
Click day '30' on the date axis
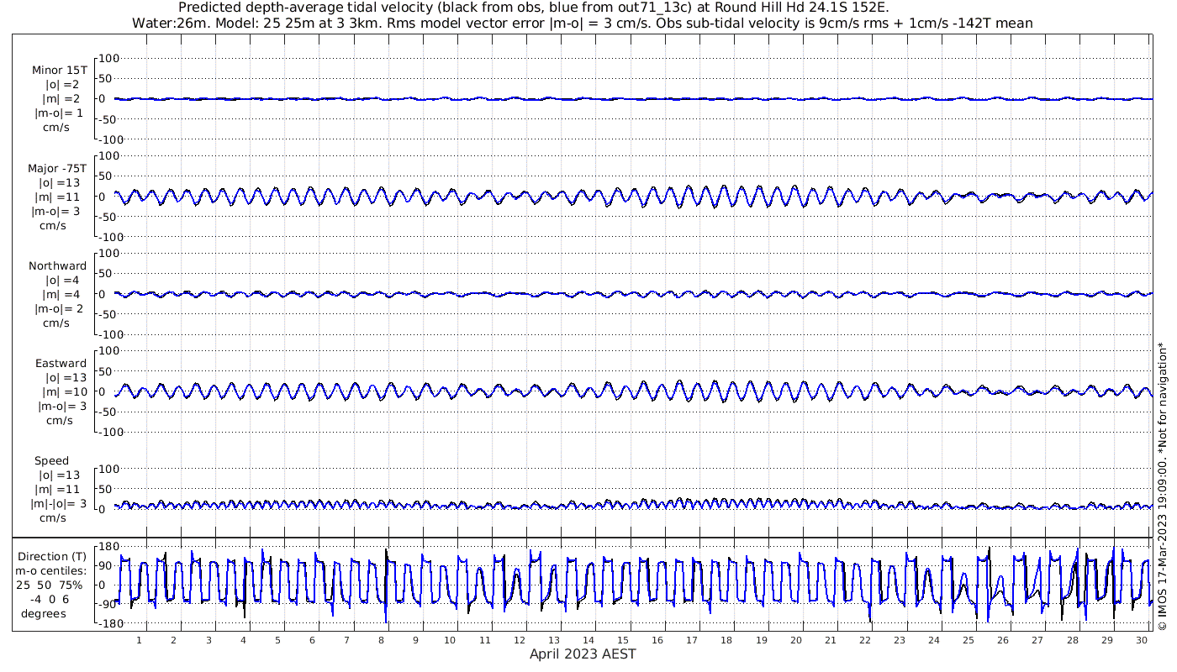[x=1142, y=640]
